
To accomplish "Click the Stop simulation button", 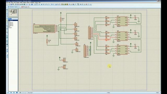I will click(x=17, y=93).
